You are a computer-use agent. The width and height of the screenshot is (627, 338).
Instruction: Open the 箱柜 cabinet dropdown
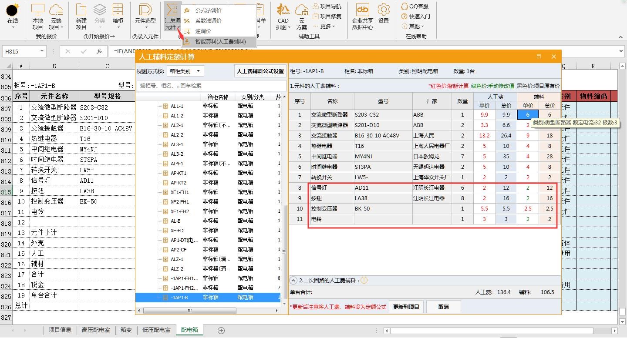coord(118,17)
